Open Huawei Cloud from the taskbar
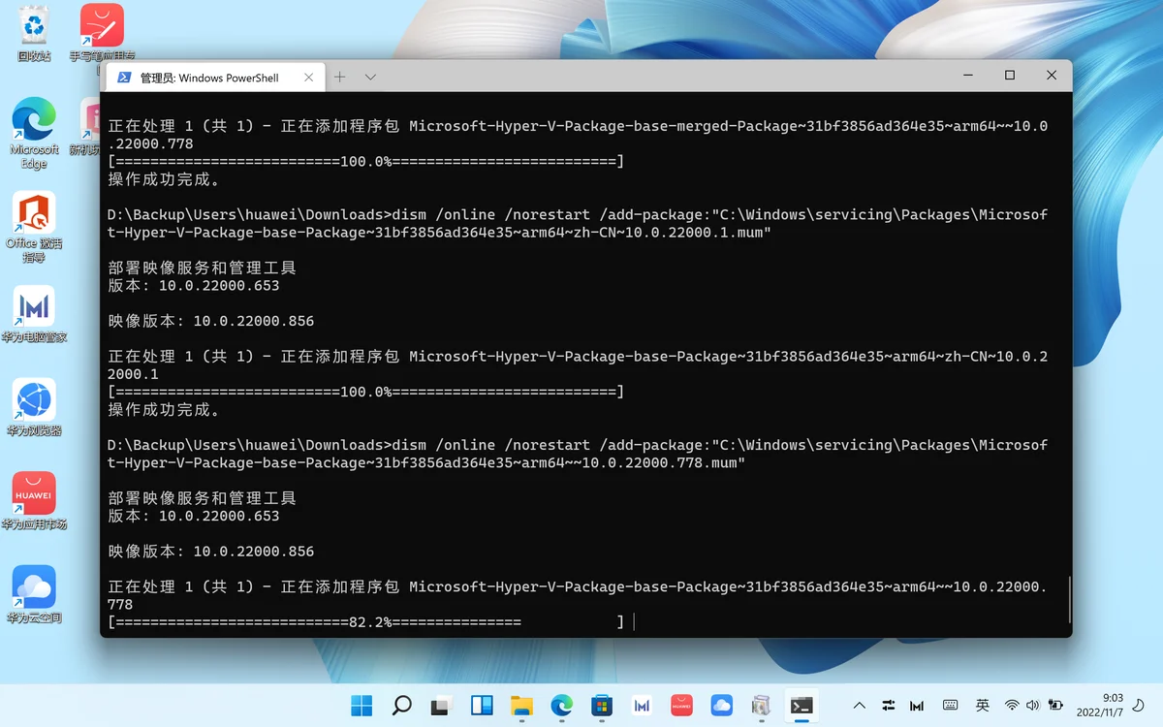 click(721, 706)
